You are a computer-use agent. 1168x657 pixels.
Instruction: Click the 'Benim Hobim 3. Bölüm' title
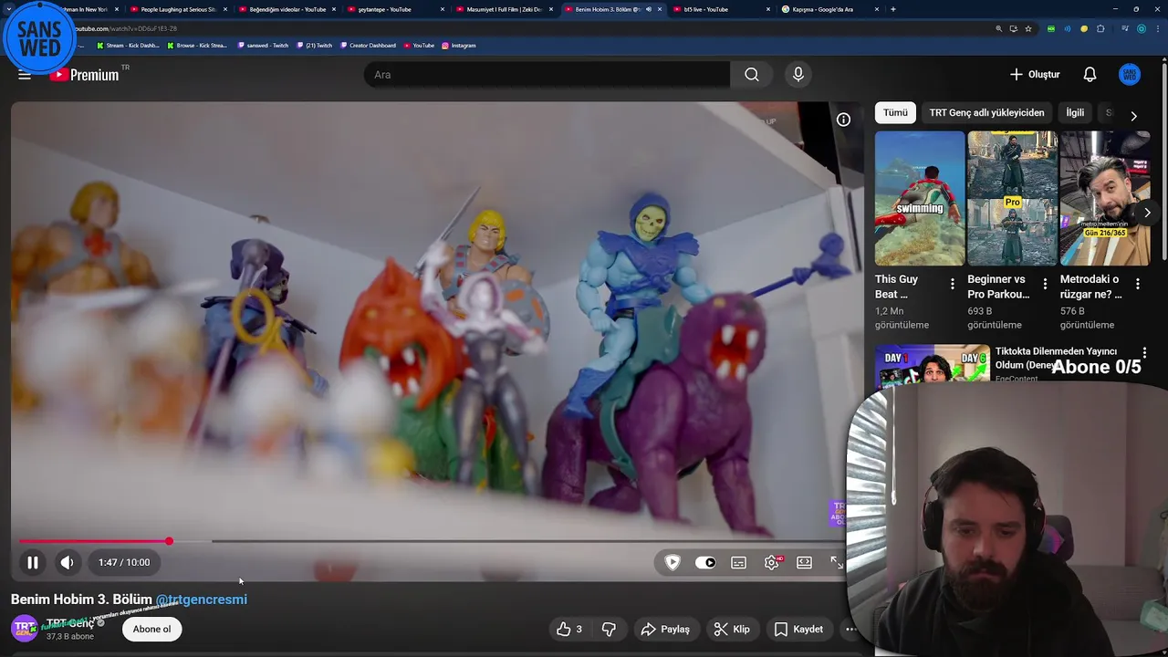[81, 600]
